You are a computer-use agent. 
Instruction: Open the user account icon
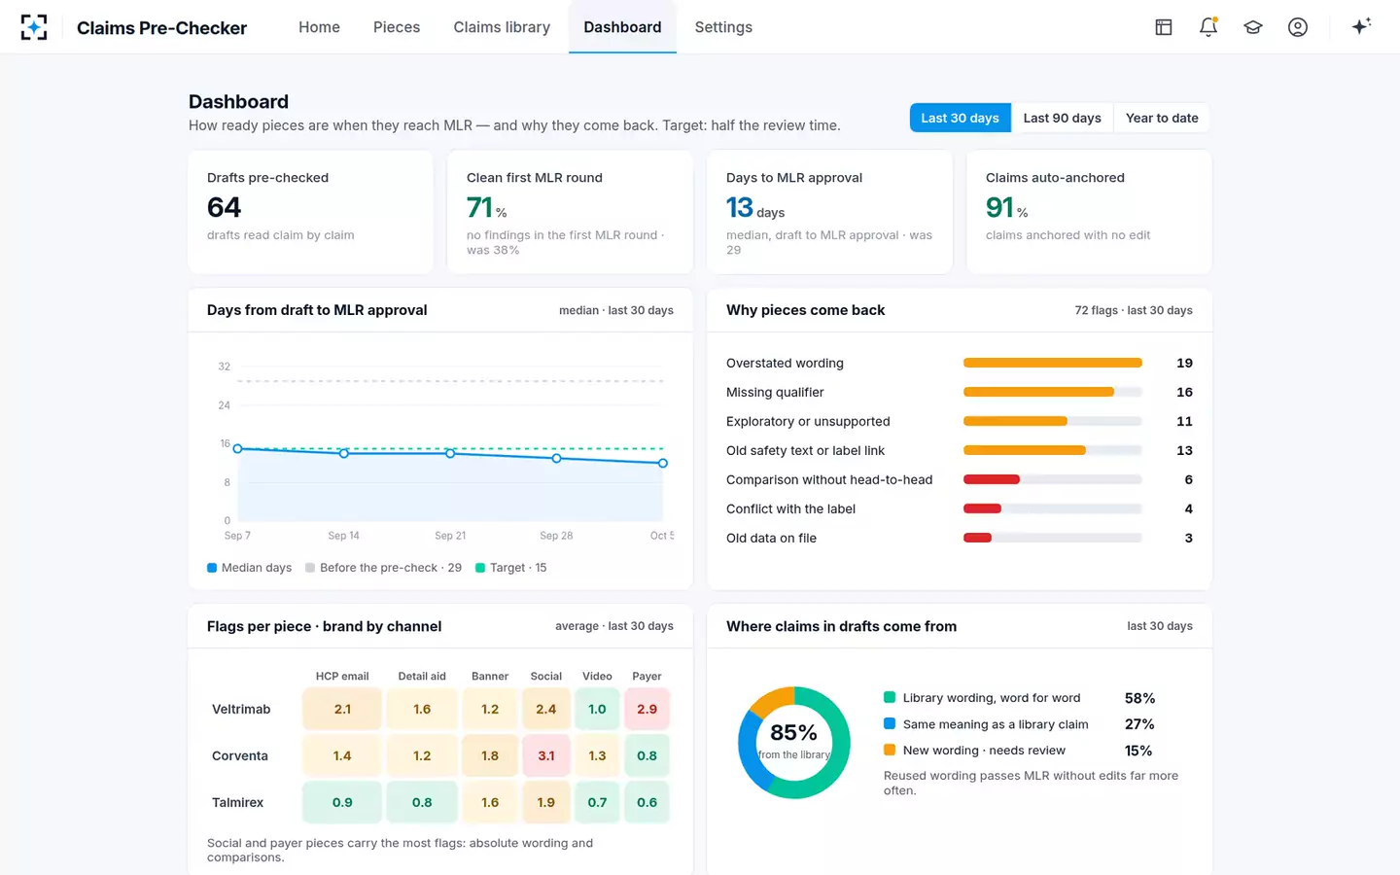(1298, 27)
